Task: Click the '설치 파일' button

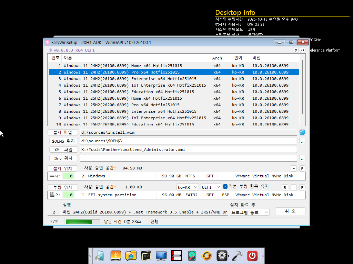Action: coord(63,132)
